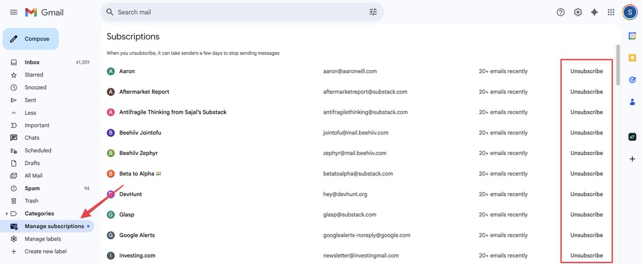Screen dimensions: 642x264
Task: Click the Gmail logo
Action: [44, 12]
